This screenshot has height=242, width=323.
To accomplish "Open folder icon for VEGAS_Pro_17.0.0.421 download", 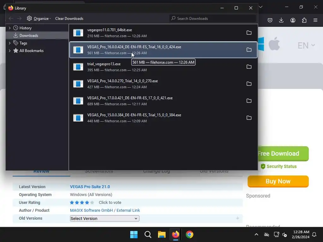I will (249, 101).
